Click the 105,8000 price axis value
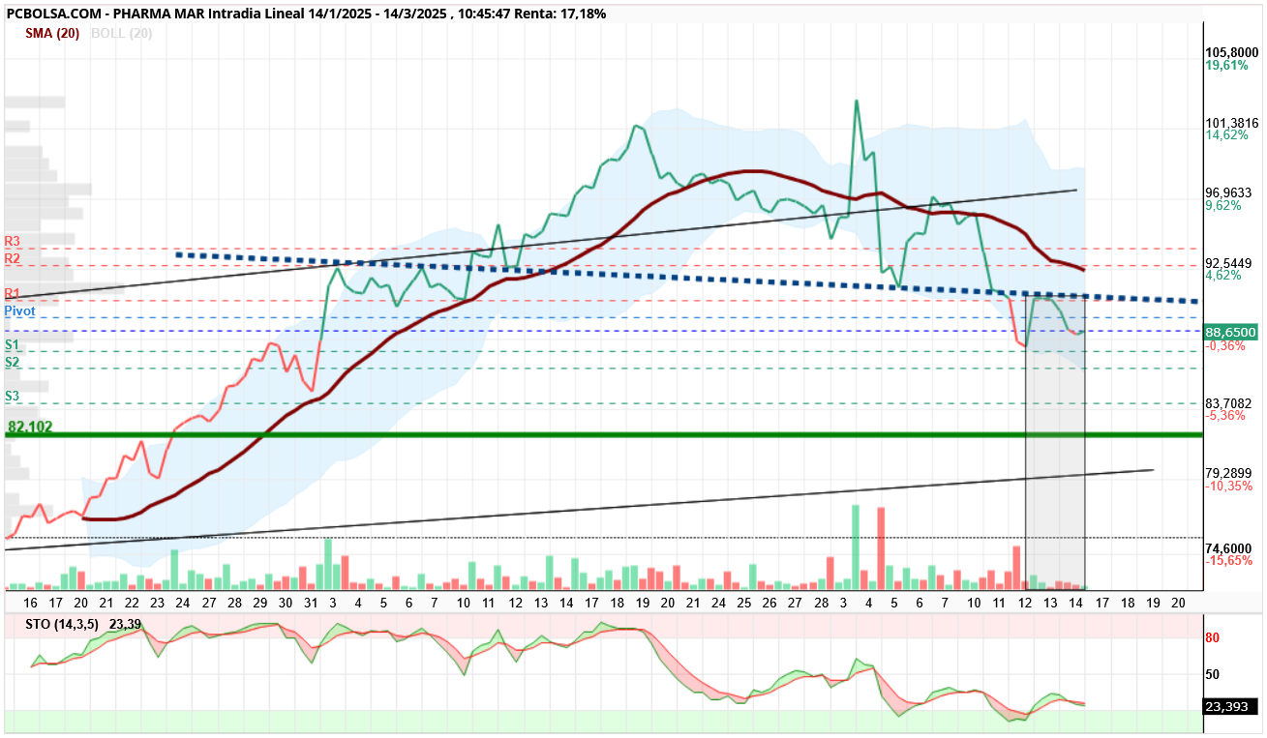Image resolution: width=1267 pixels, height=738 pixels. pos(1231,52)
